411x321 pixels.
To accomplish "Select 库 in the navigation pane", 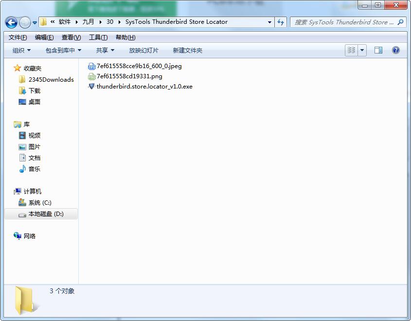I will (x=27, y=125).
